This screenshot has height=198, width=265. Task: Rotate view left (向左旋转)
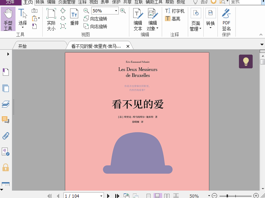coord(95,19)
